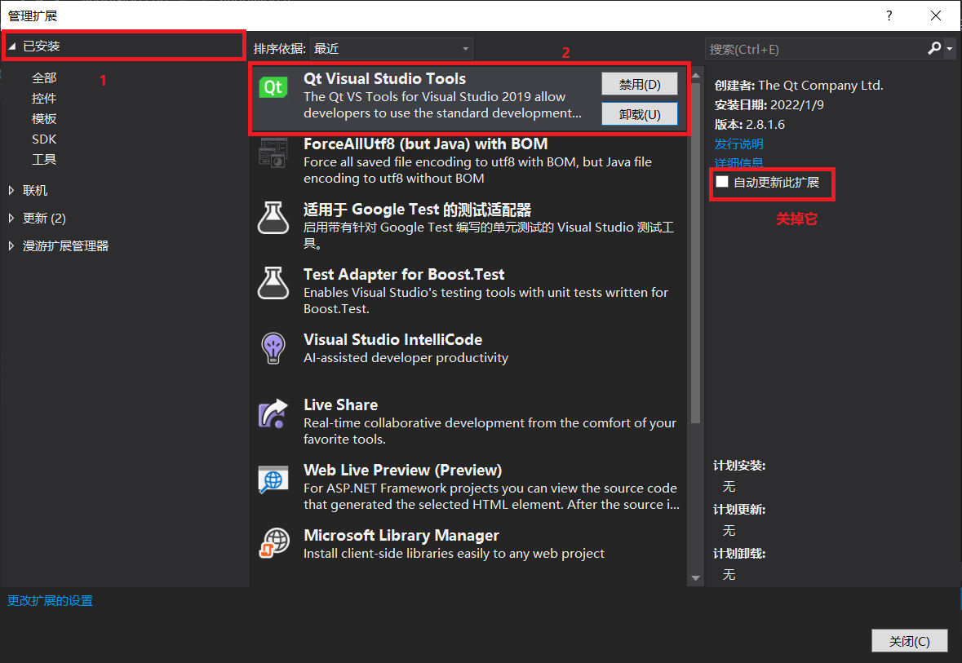Click the Microsoft Library Manager icon
Image resolution: width=962 pixels, height=663 pixels.
[x=273, y=544]
